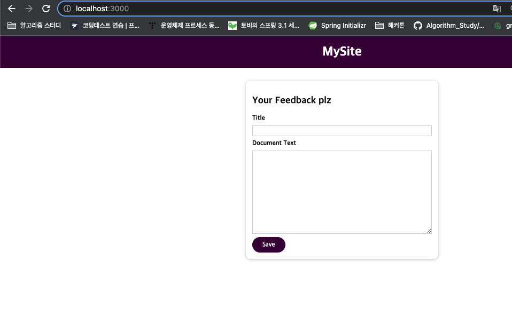This screenshot has height=323, width=512.
Task: Click the MySite header title
Action: point(342,51)
